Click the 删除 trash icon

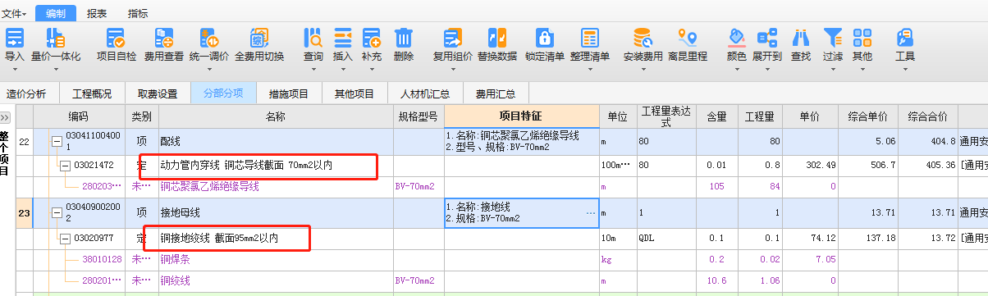point(404,45)
